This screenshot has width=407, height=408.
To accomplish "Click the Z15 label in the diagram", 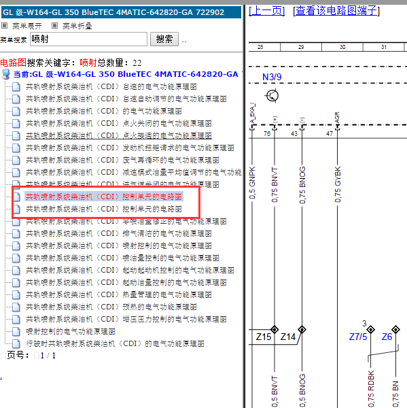I will (264, 337).
